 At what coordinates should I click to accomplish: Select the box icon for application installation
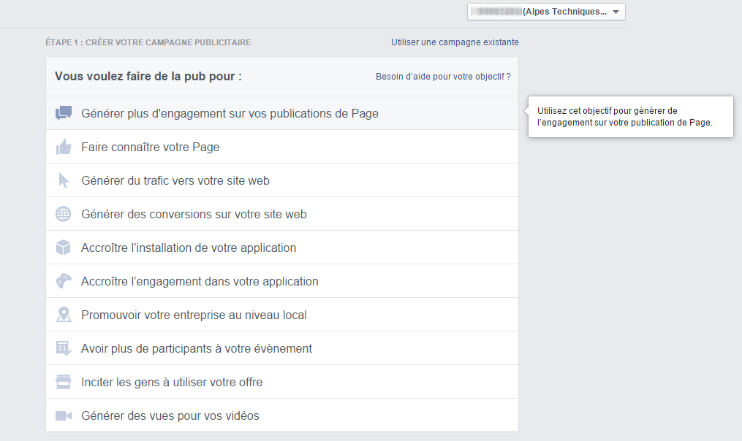click(x=64, y=248)
